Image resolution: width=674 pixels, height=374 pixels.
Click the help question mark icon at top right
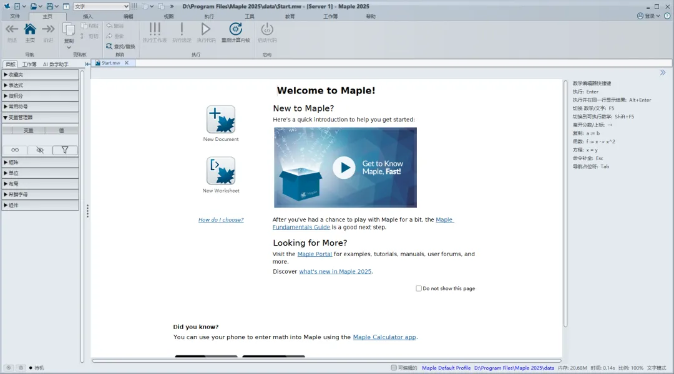pyautogui.click(x=667, y=16)
